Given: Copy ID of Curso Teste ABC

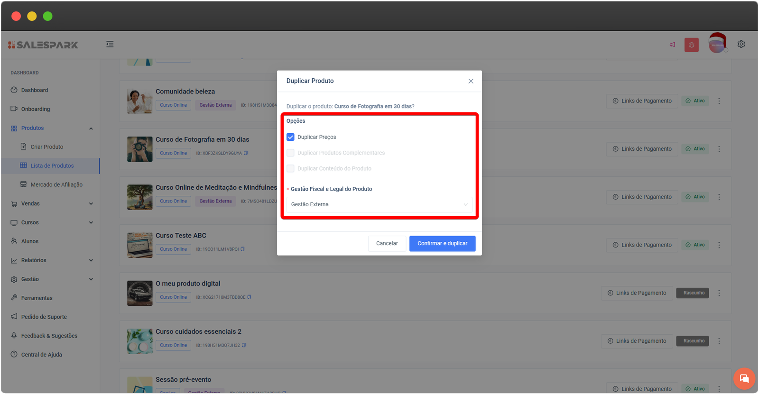Looking at the screenshot, I should (x=242, y=249).
